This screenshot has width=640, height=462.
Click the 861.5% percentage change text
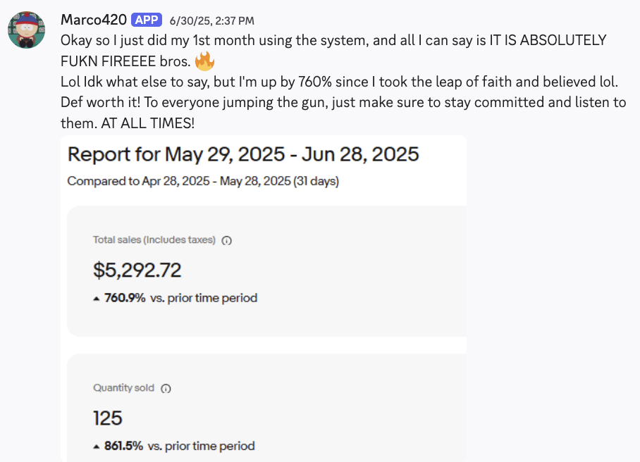[x=123, y=446]
